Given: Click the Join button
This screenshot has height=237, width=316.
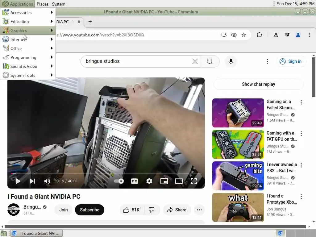Looking at the screenshot, I should (63, 210).
